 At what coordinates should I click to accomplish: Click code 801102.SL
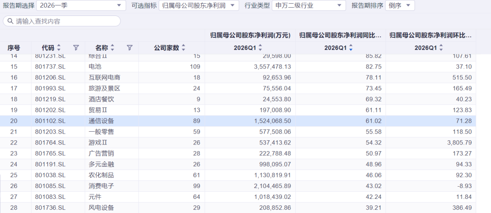point(50,121)
